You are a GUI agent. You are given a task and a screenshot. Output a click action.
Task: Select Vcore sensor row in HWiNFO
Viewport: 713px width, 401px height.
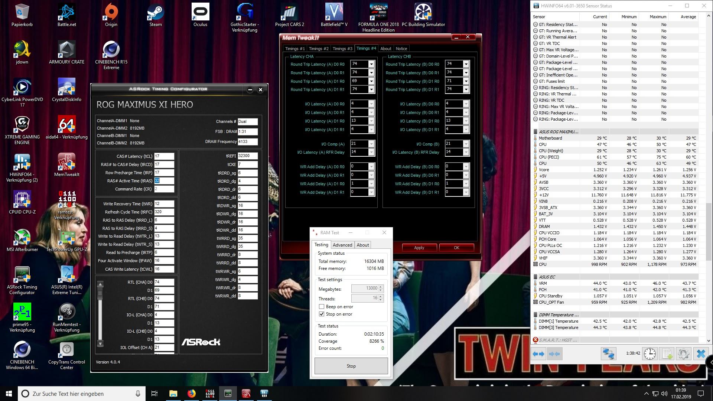(x=615, y=170)
